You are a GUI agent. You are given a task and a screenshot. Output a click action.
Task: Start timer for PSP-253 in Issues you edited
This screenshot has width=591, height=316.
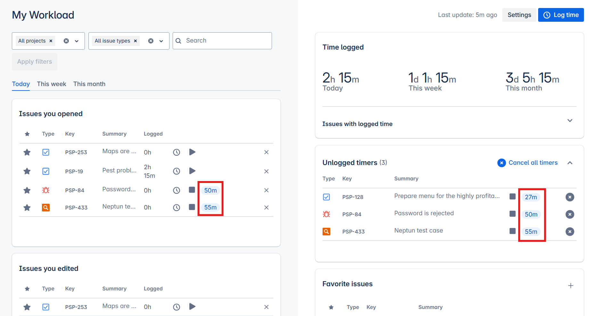point(192,306)
